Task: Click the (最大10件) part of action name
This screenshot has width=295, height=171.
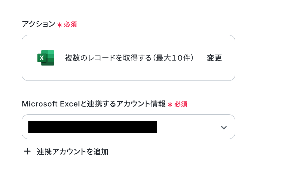Action: [173, 58]
